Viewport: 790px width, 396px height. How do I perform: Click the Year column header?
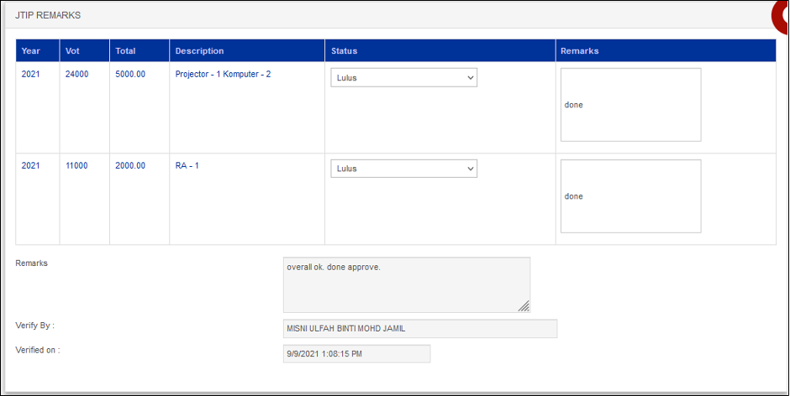pyautogui.click(x=31, y=51)
